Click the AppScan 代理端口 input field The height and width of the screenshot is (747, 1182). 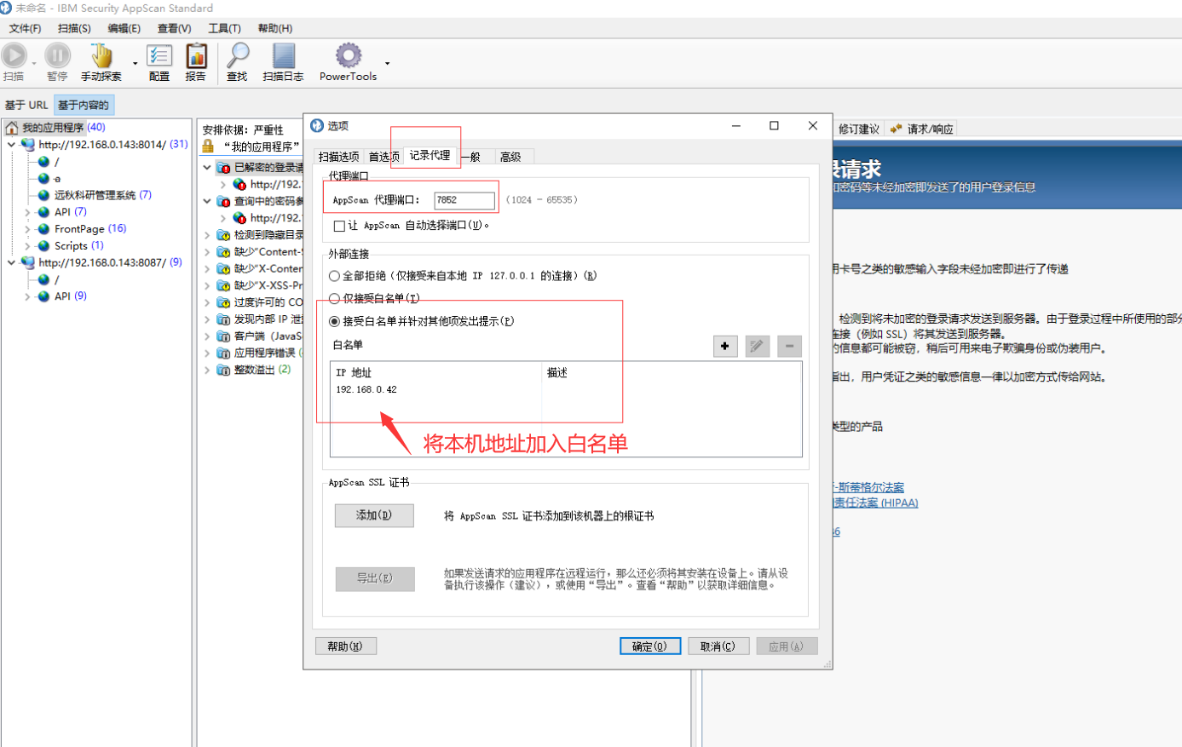point(464,200)
